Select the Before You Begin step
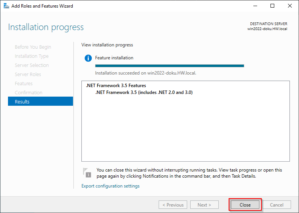The width and height of the screenshot is (299, 213). 33,47
